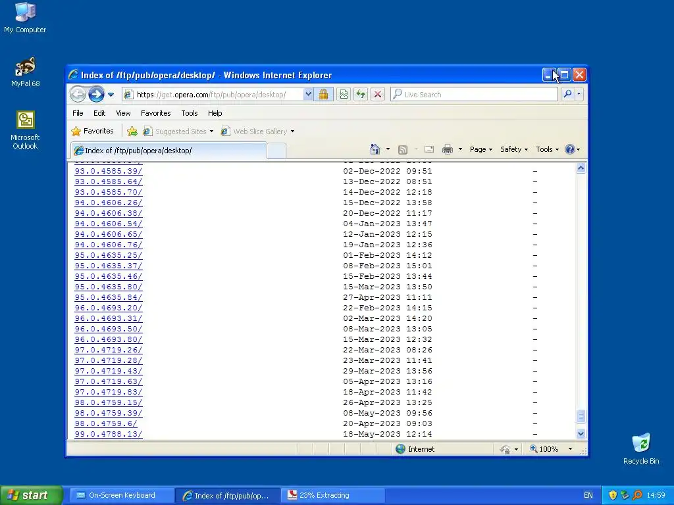Click the Stop loading button
The height and width of the screenshot is (505, 674).
[378, 95]
